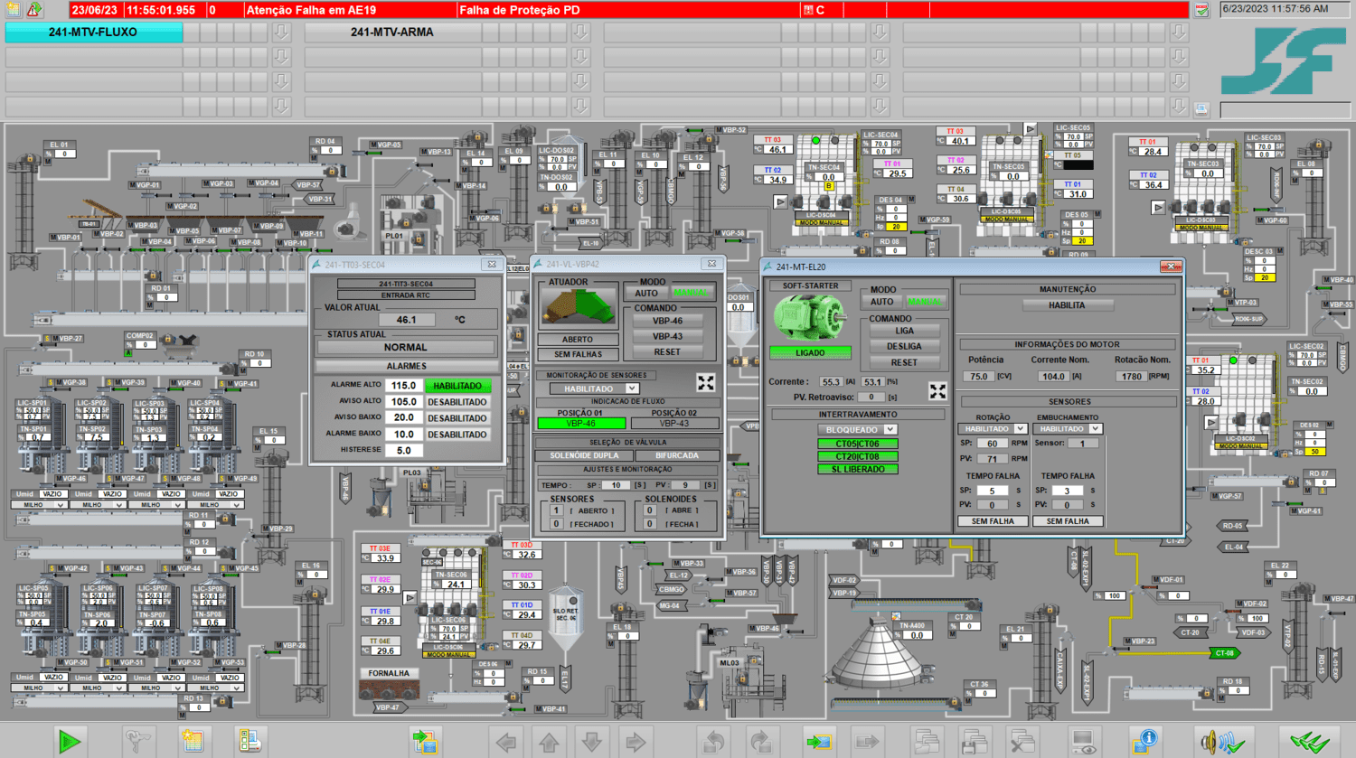The image size is (1356, 758).
Task: Open the BLOQUEADO interlock dropdown
Action: [857, 429]
